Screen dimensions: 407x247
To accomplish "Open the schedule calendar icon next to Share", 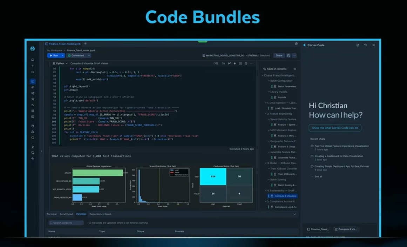I will (289, 55).
